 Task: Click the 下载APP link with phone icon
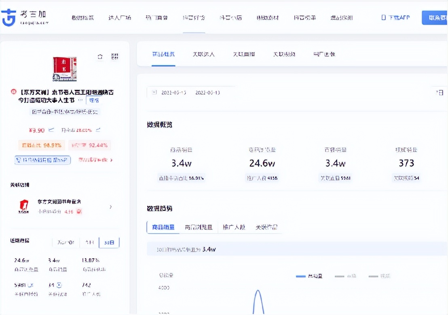point(395,17)
